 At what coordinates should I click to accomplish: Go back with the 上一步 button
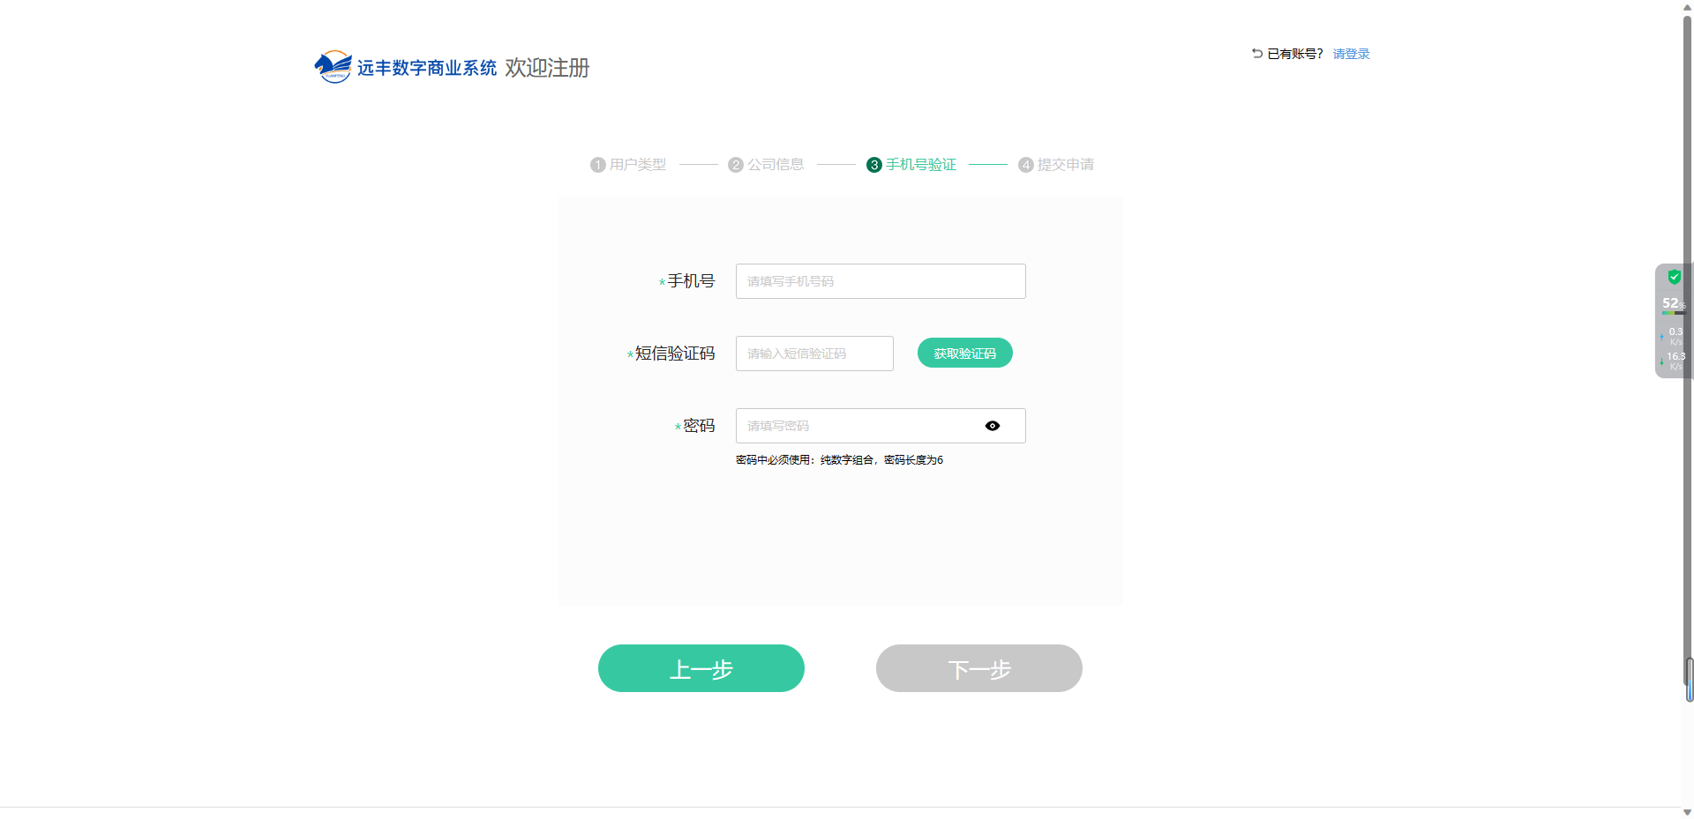701,668
